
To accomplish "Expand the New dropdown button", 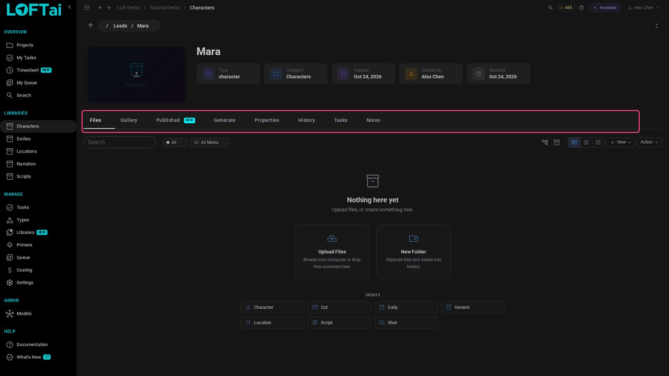I will tap(620, 142).
